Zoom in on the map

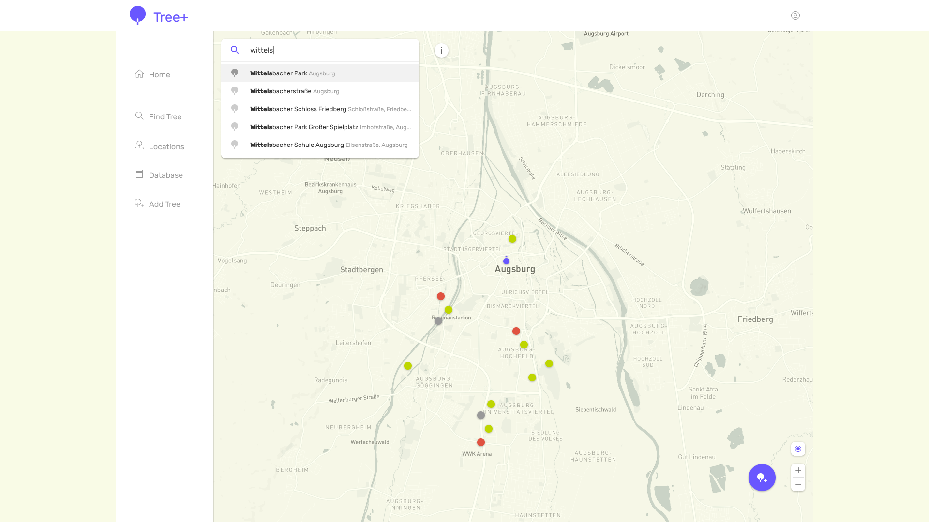798,470
